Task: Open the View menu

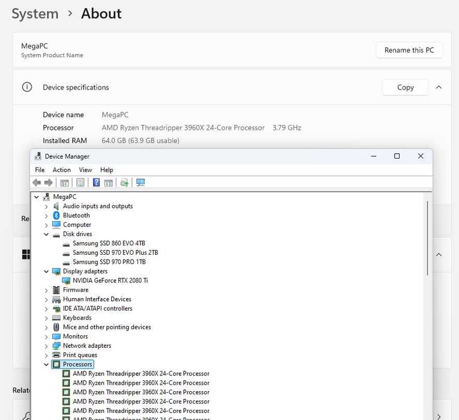Action: (x=85, y=170)
